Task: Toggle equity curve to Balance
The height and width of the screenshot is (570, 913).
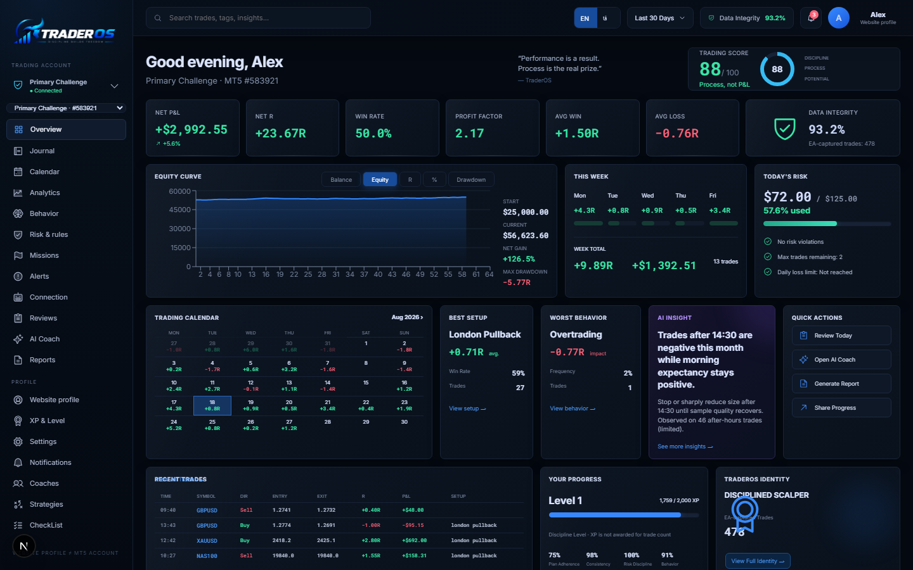Action: [341, 180]
